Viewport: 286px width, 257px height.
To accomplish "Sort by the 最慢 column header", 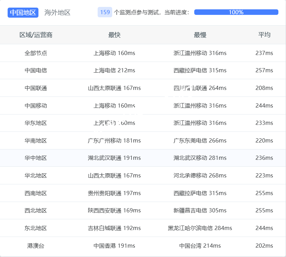I will [x=200, y=35].
